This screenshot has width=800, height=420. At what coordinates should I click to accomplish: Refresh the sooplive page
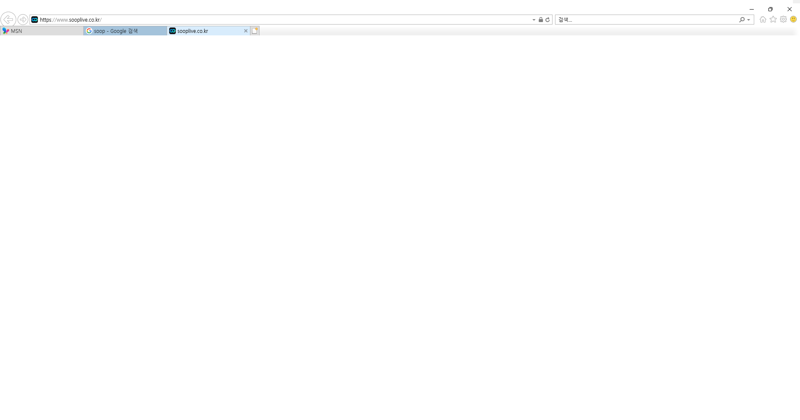547,20
